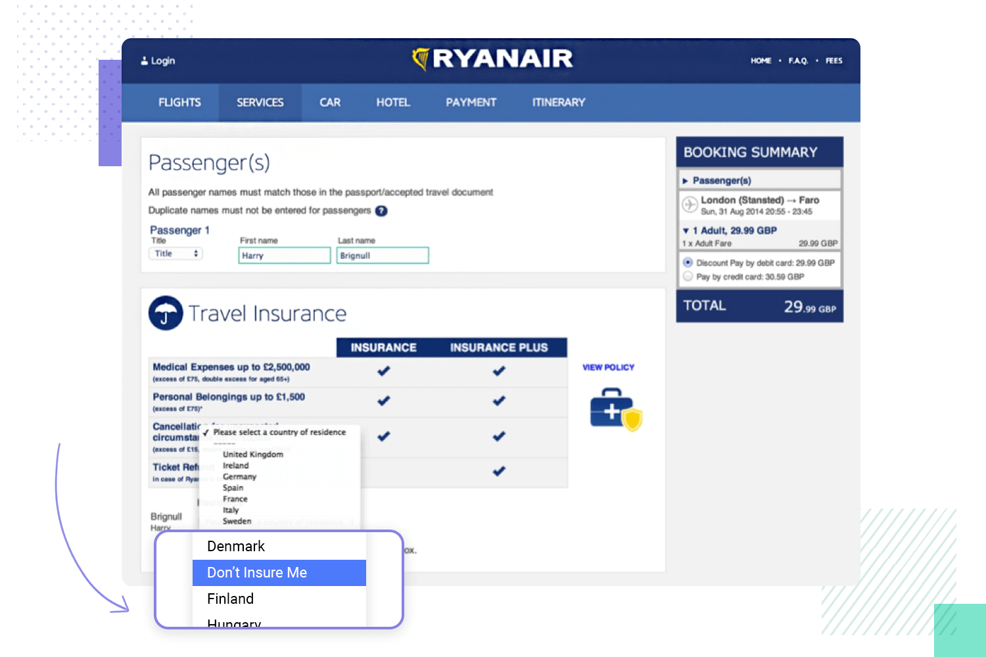Select Spain from country list

[233, 487]
